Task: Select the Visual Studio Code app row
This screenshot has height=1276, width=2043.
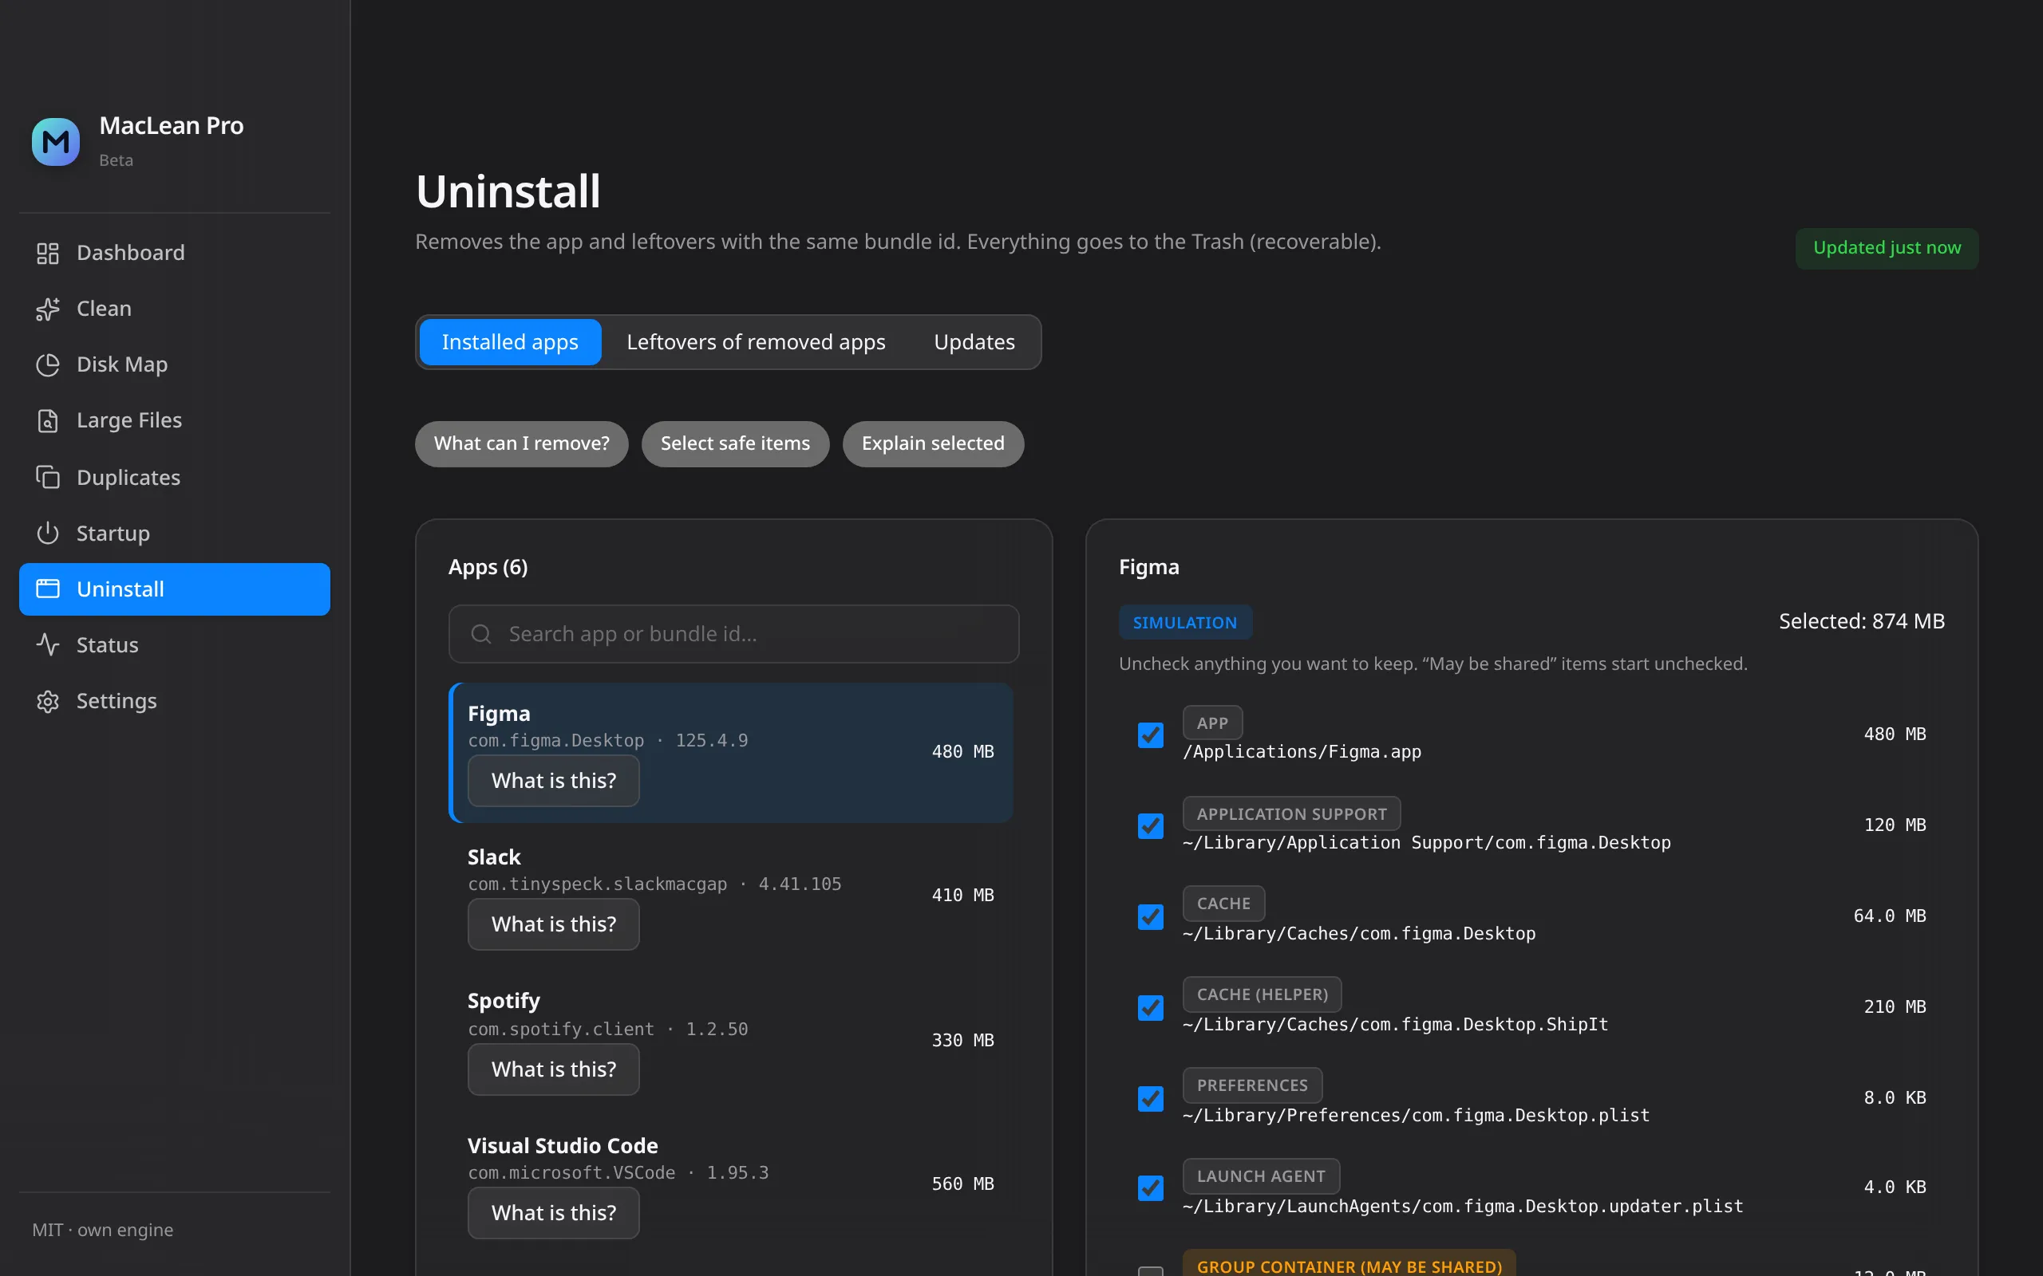Action: pos(731,1185)
